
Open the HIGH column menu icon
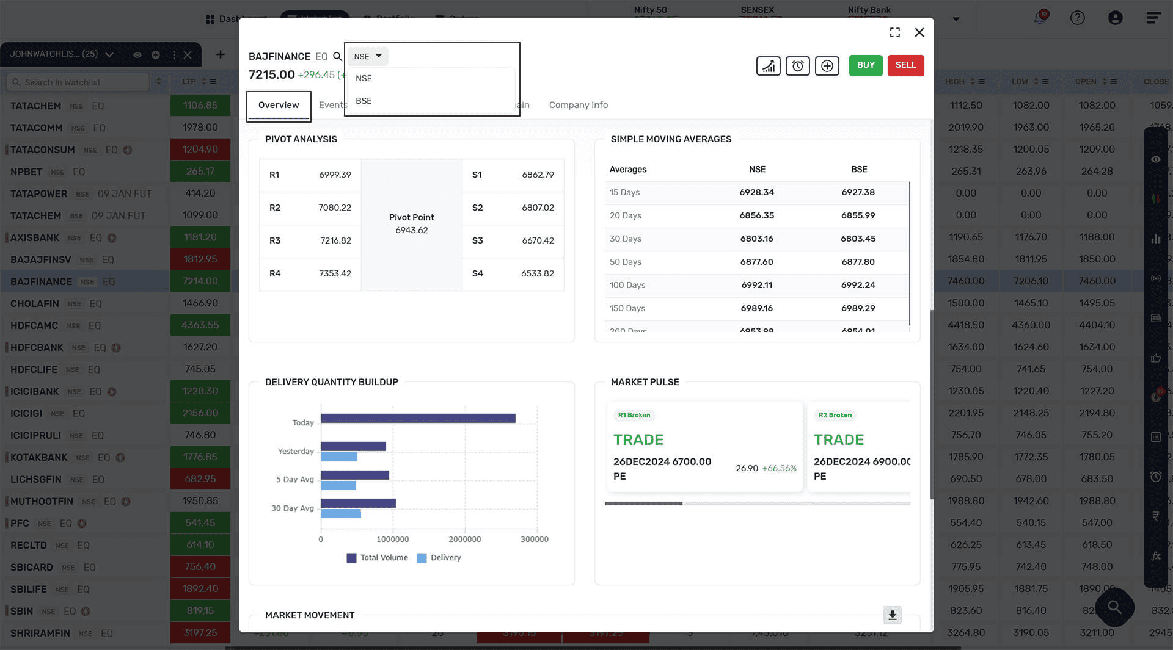(x=981, y=82)
